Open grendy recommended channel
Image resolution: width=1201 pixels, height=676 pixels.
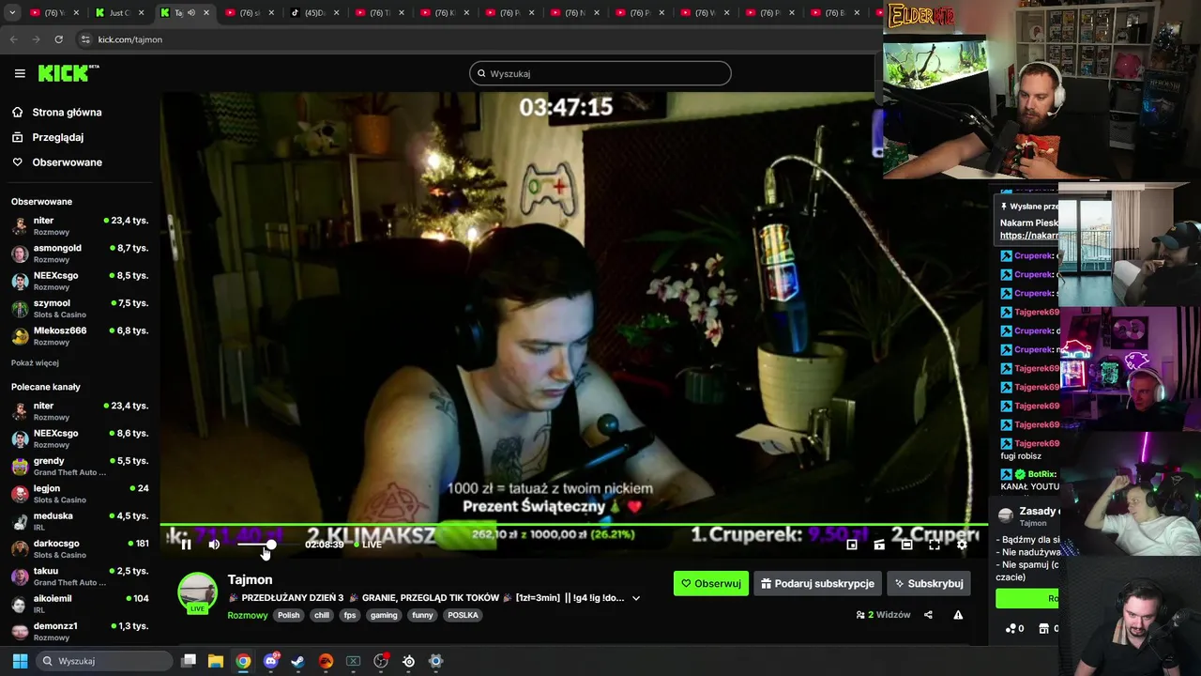[x=80, y=466]
